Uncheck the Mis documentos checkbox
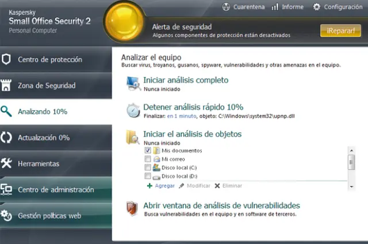 point(148,150)
